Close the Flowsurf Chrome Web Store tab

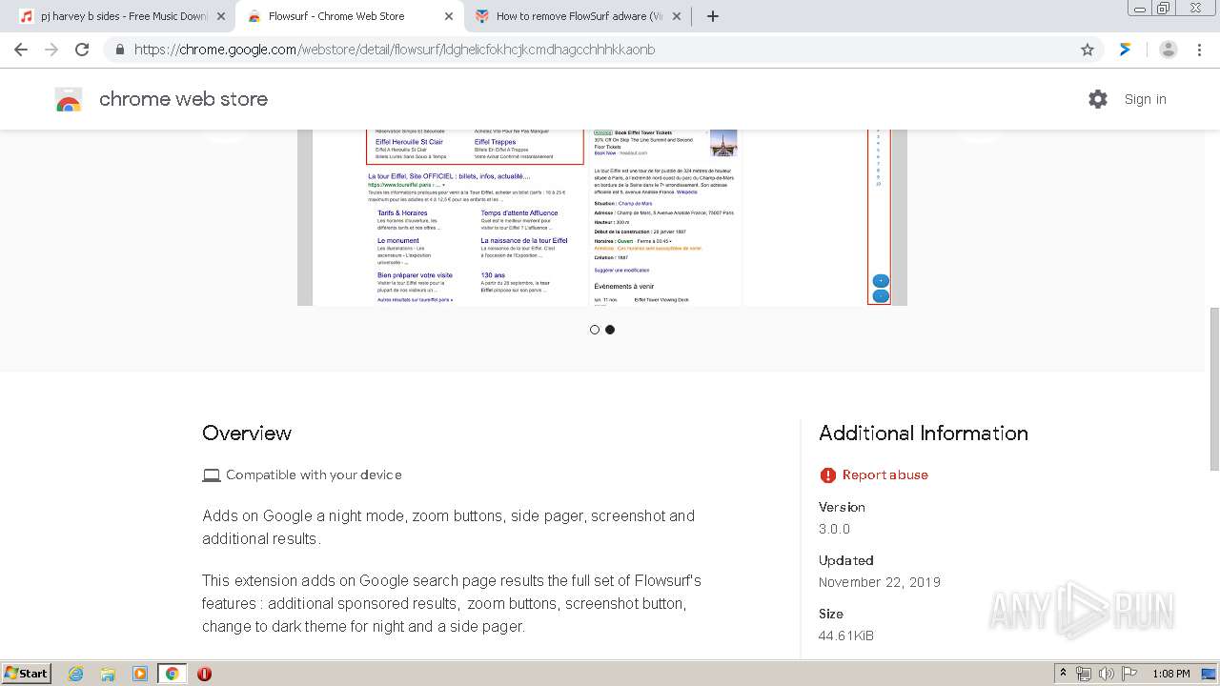(449, 16)
